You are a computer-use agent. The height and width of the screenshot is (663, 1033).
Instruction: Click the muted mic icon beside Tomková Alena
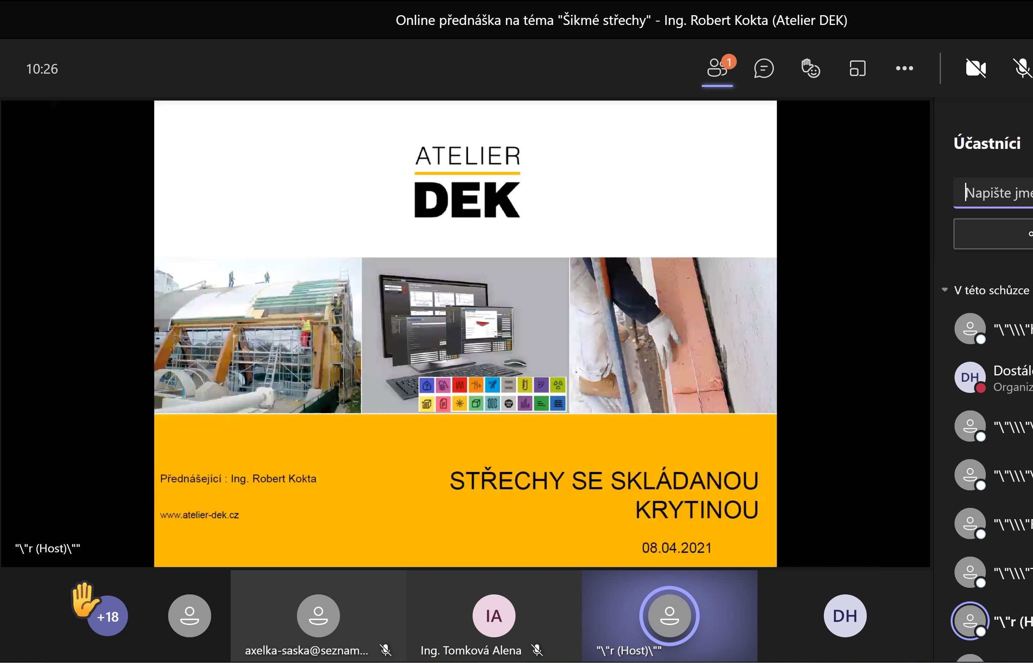[x=537, y=650]
